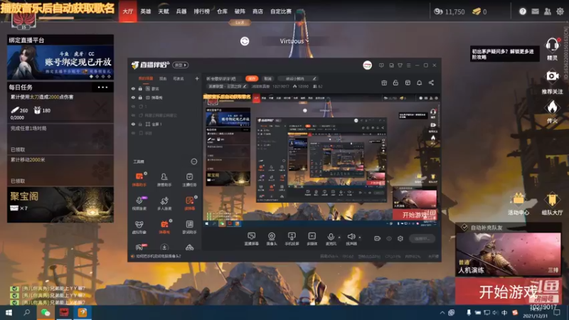569x320 pixels.
Task: Select 排行榜 tab in the game top menu
Action: tap(202, 11)
